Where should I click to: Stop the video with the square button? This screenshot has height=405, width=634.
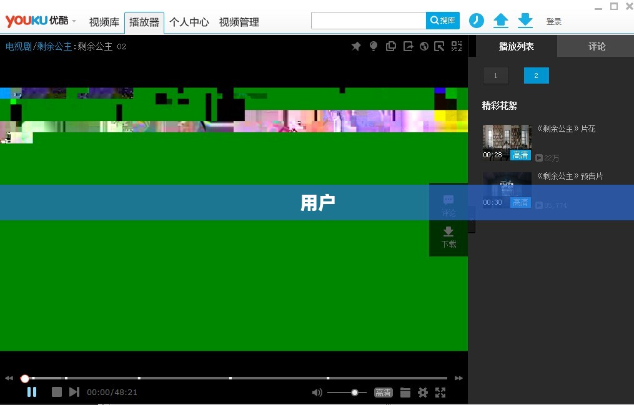pos(57,392)
